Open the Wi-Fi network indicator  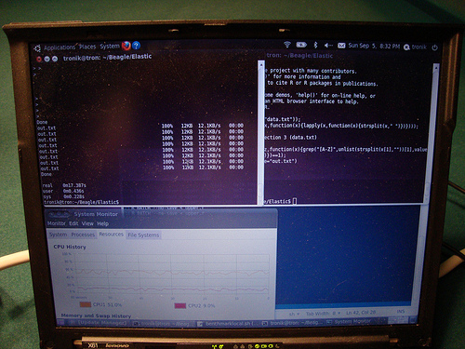[287, 45]
